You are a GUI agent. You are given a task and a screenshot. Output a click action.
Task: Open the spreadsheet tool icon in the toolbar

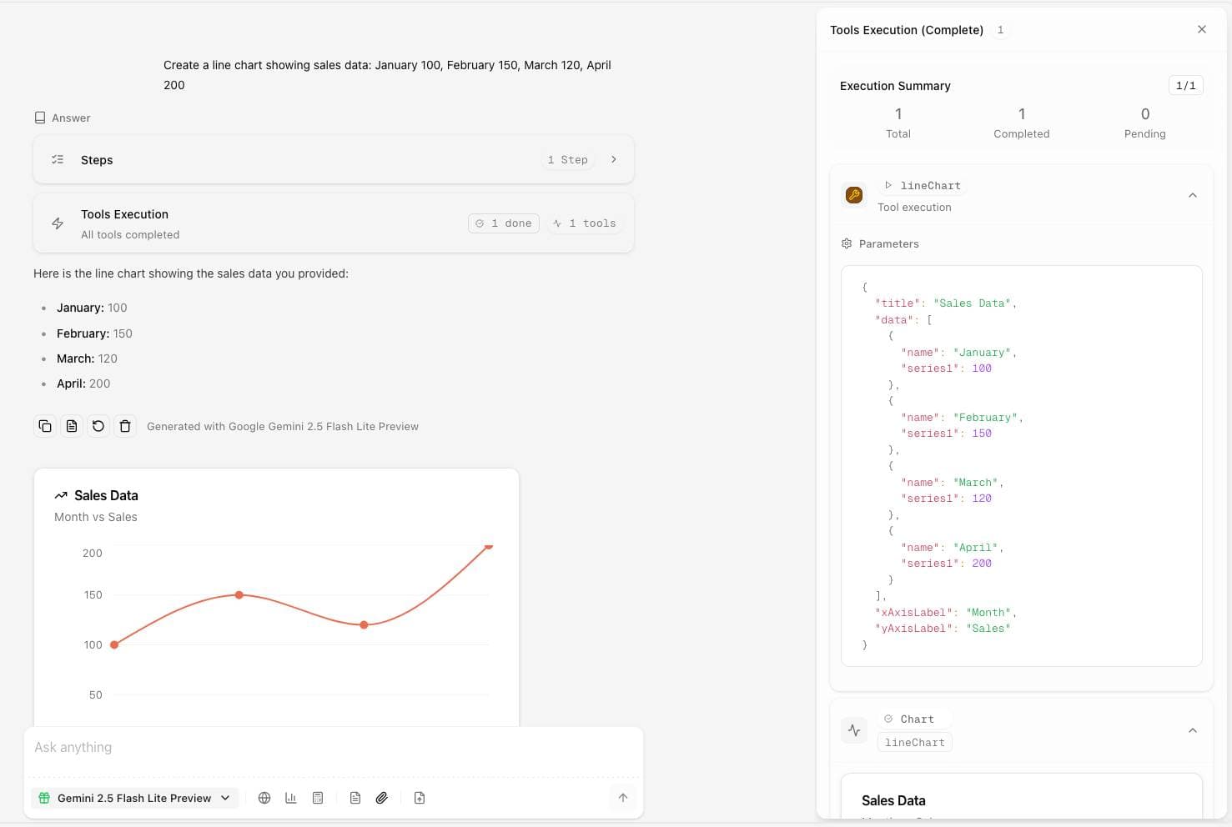[x=318, y=798]
